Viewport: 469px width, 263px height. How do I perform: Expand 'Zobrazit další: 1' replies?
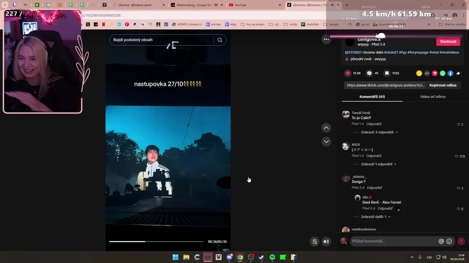(x=376, y=217)
